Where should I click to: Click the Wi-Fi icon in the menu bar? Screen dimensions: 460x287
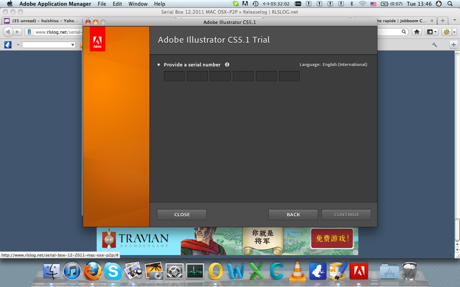pos(362,4)
